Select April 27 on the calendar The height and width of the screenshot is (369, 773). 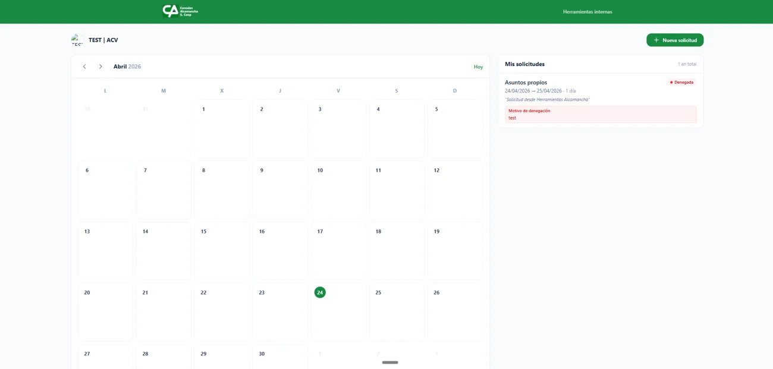pos(105,357)
